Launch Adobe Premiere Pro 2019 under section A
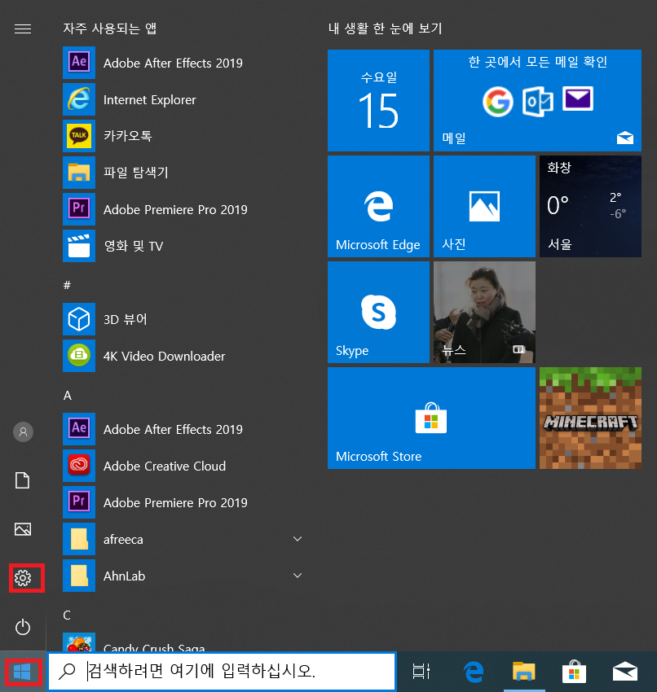Image resolution: width=657 pixels, height=692 pixels. [x=183, y=502]
